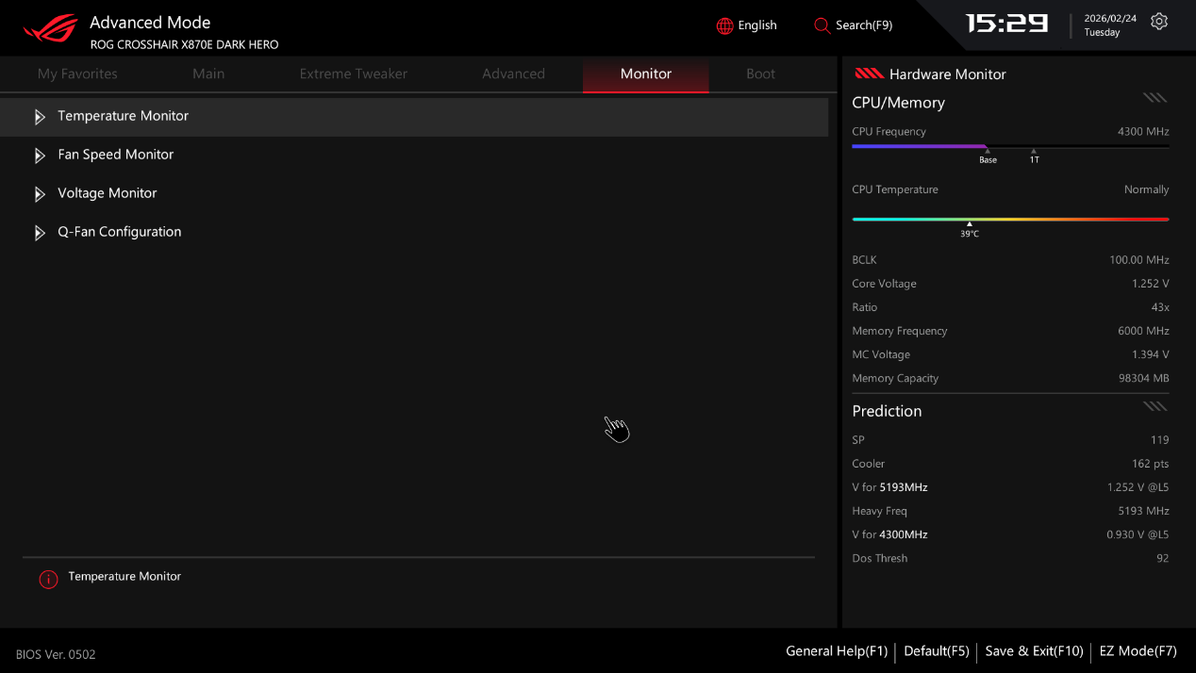
Task: Switch to the Boot tab
Action: click(x=760, y=74)
